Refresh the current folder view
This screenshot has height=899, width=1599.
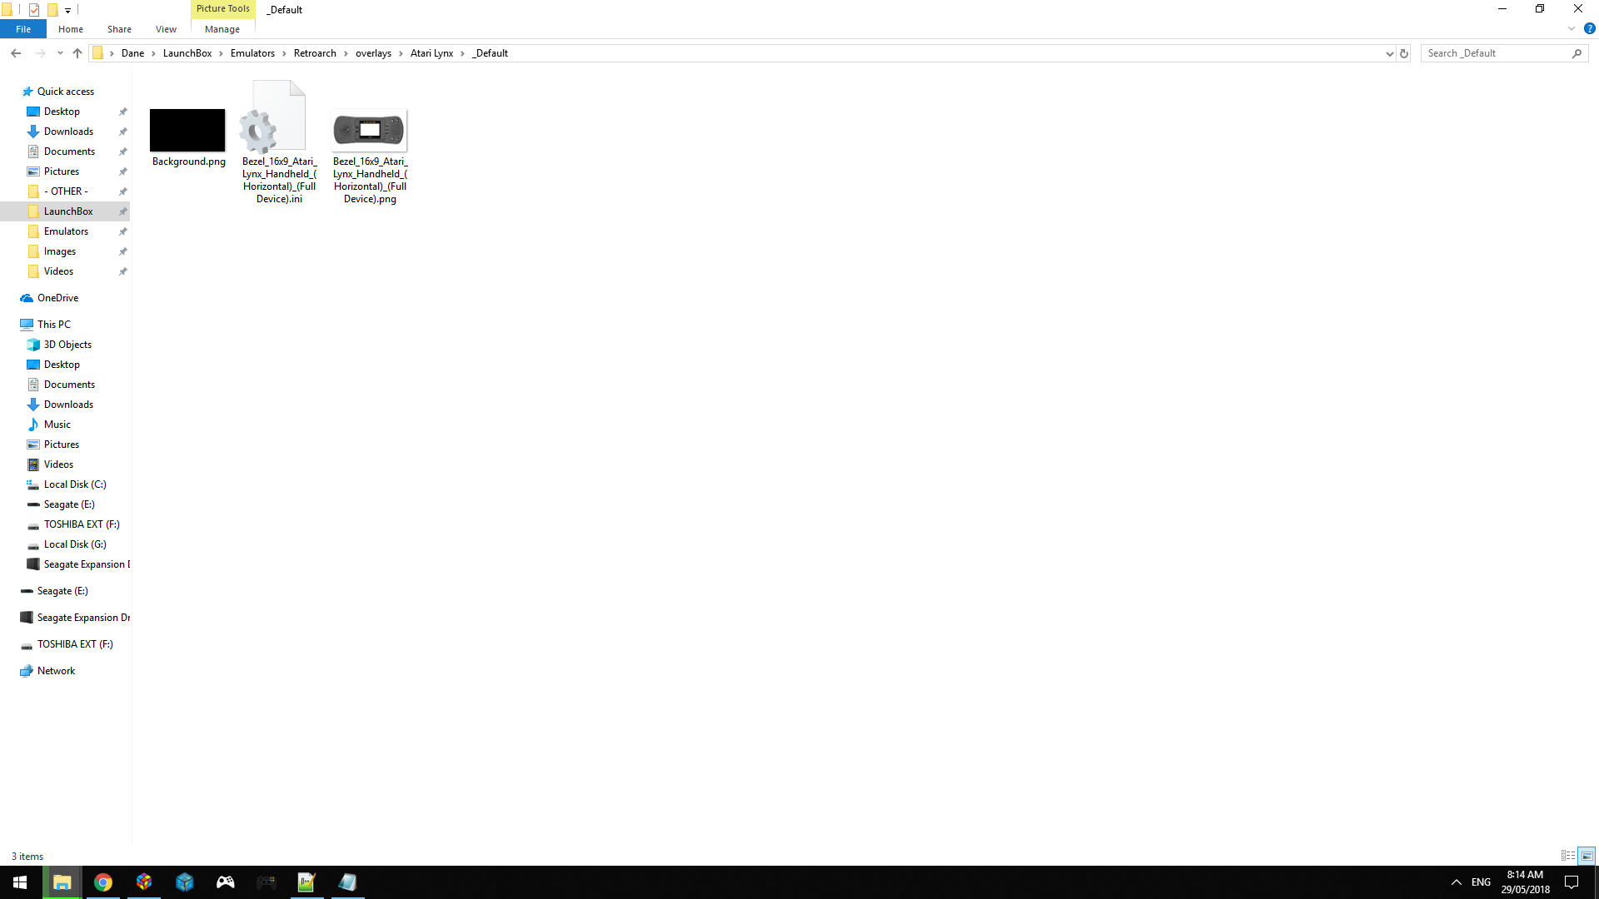(x=1404, y=53)
